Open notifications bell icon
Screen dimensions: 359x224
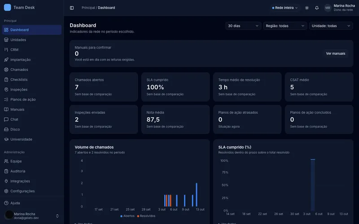tap(317, 8)
